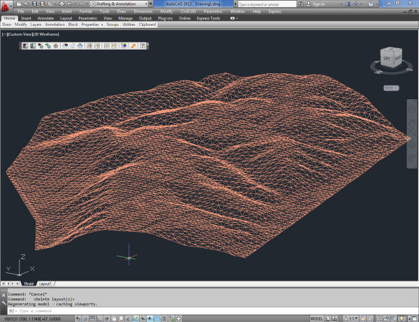Image resolution: width=419 pixels, height=322 pixels.
Task: Click the AutoCAD application menu button
Action: 6,6
